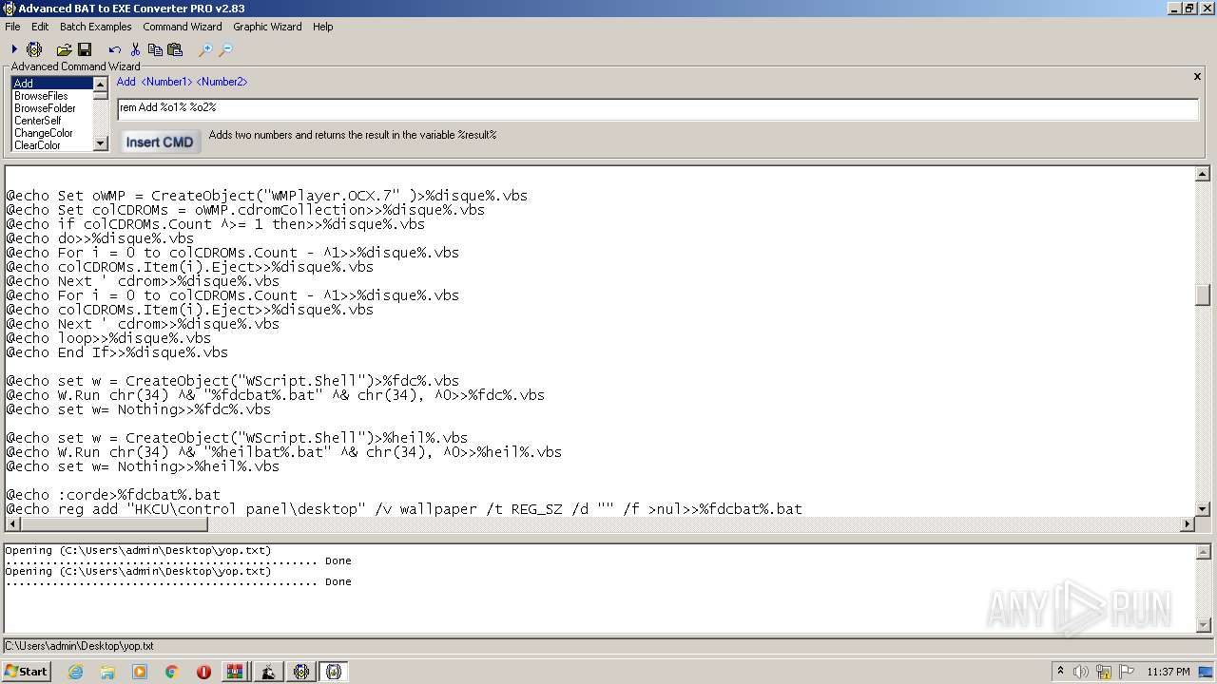Click the editor scroll up arrow
1217x684 pixels.
click(1202, 174)
